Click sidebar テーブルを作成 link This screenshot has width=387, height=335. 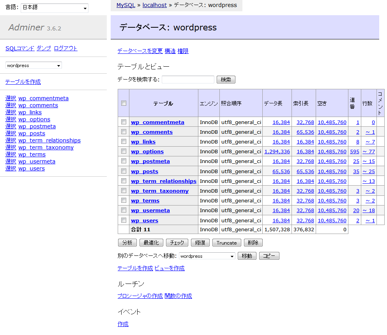23,82
